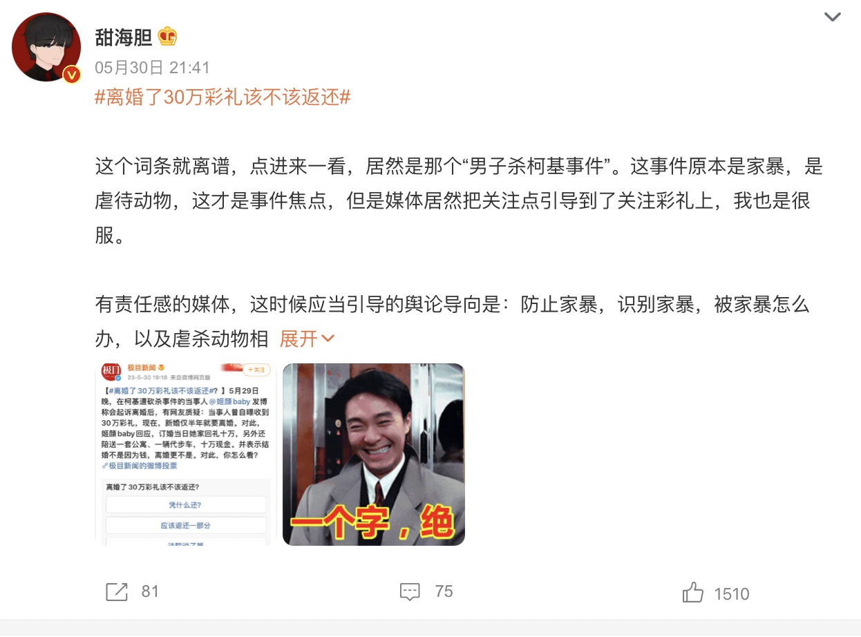The height and width of the screenshot is (637, 861).
Task: Click the comment speech bubble icon
Action: [410, 592]
